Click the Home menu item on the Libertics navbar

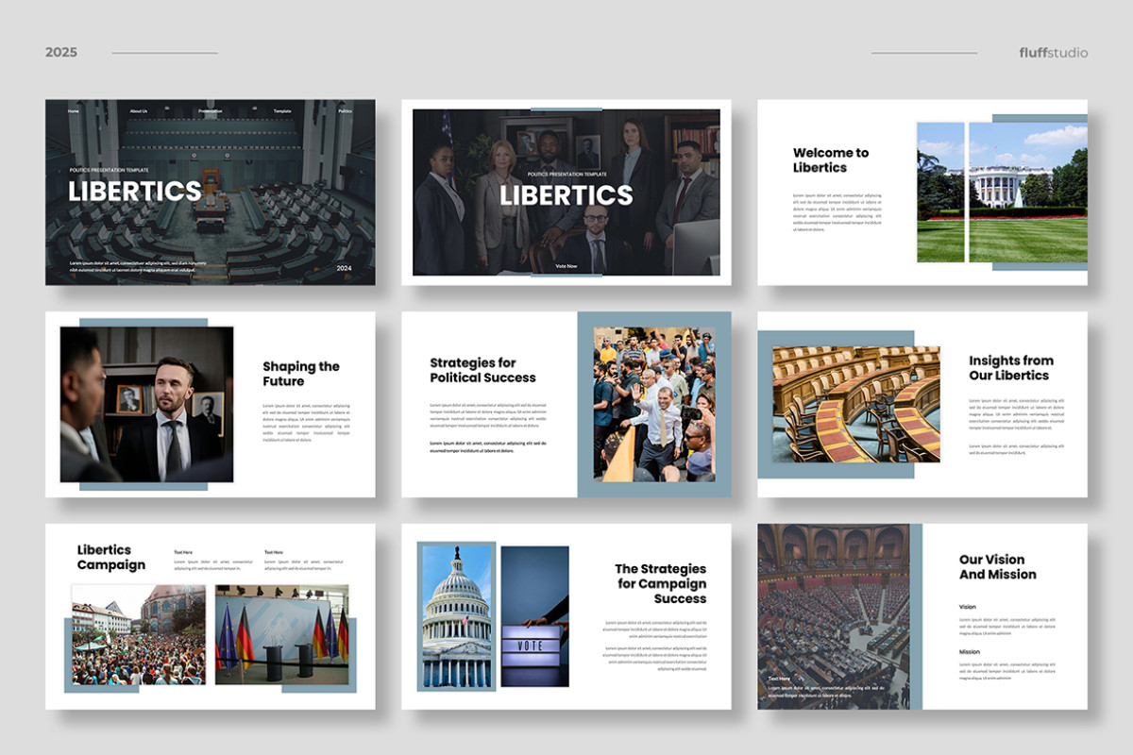[74, 110]
